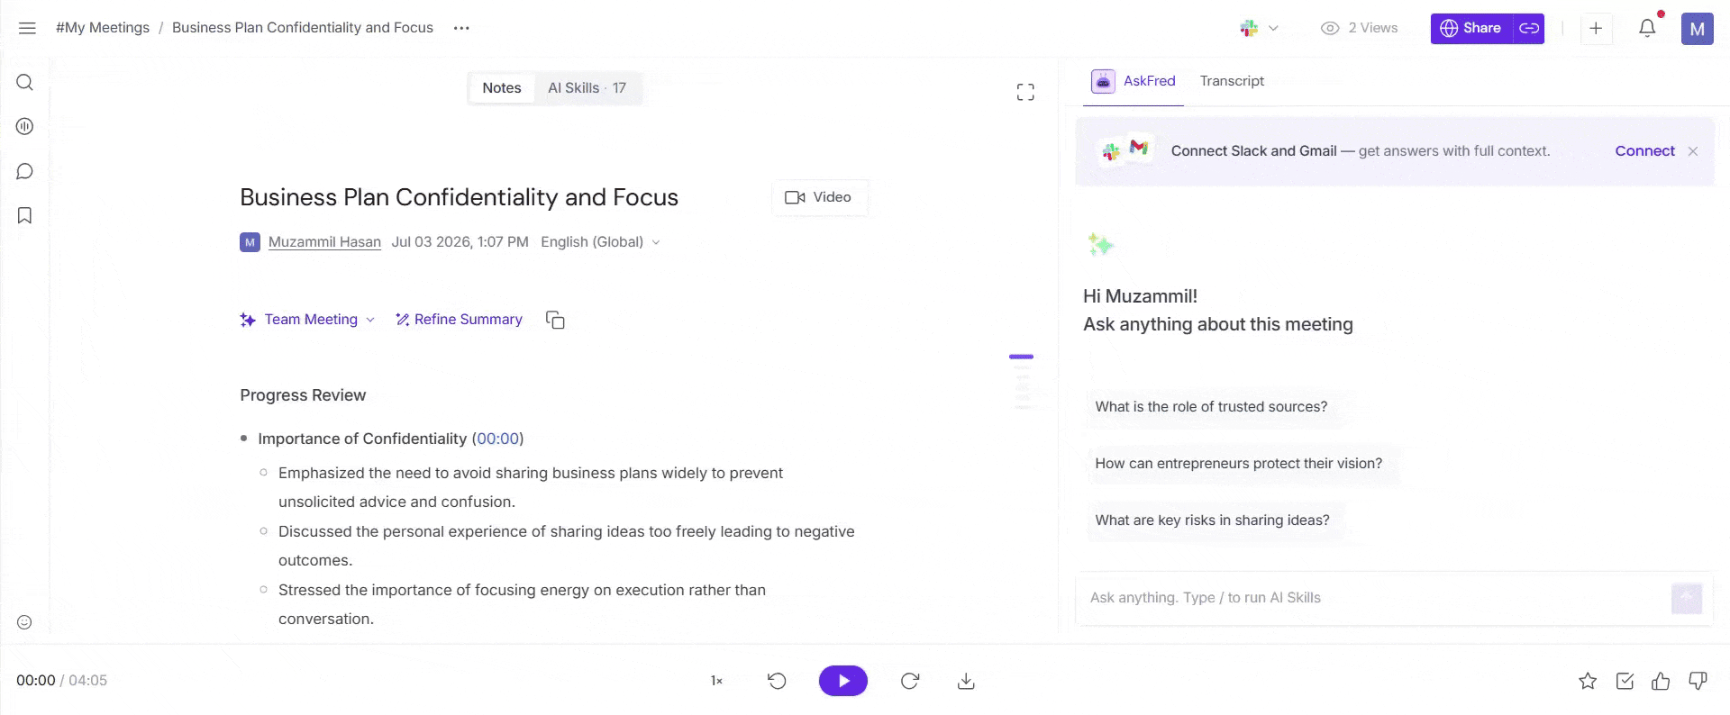Click the soundbites waveform sidebar icon
Viewport: 1730px width, 715px height.
[25, 127]
